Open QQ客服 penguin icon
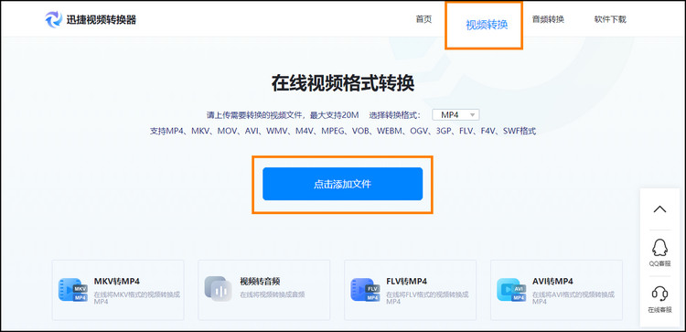Screen dimensions: 686x332 coord(659,248)
